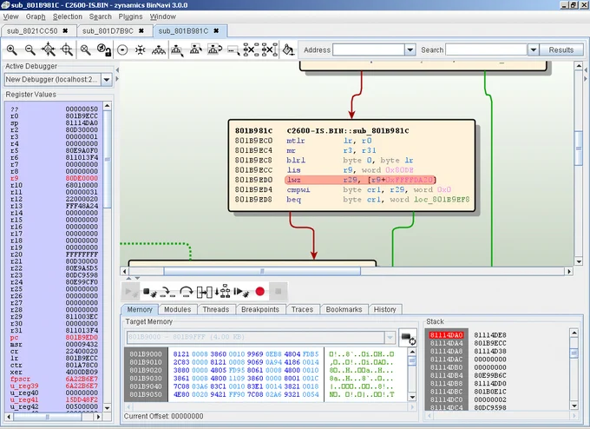
Task: Switch to the History tab
Action: click(384, 309)
